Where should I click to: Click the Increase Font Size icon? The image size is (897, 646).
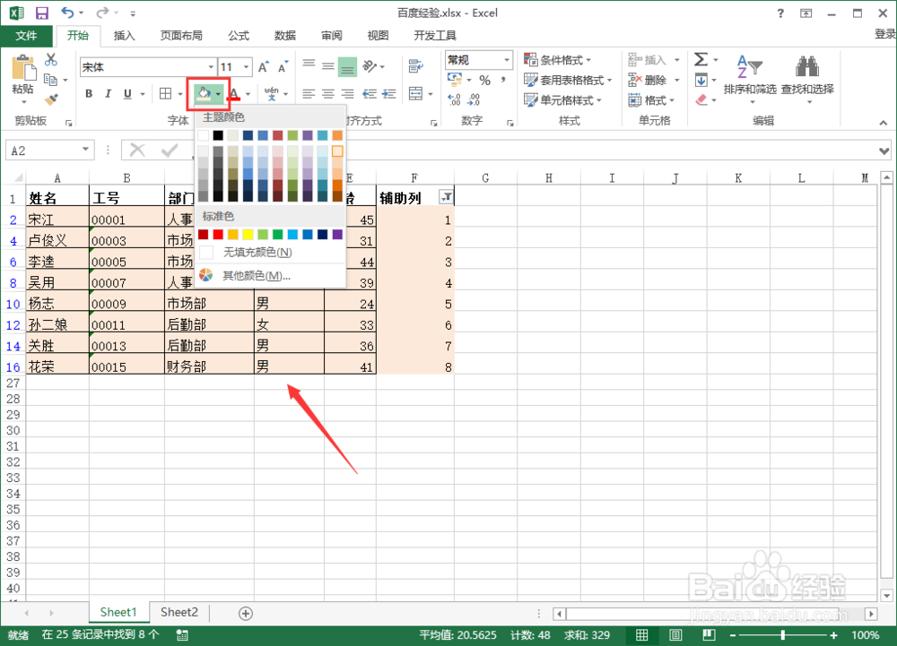tap(264, 67)
